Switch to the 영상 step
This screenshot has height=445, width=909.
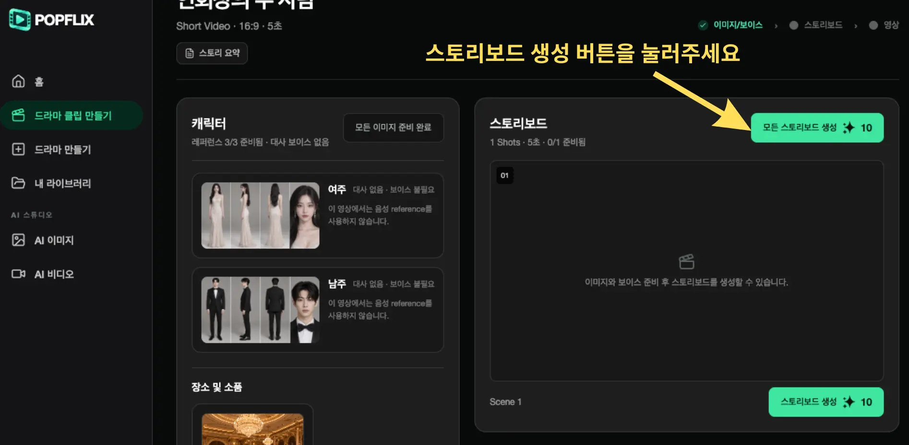(891, 25)
